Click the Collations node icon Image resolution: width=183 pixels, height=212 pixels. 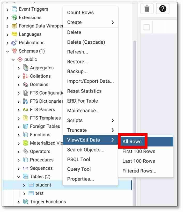pyautogui.click(x=25, y=76)
